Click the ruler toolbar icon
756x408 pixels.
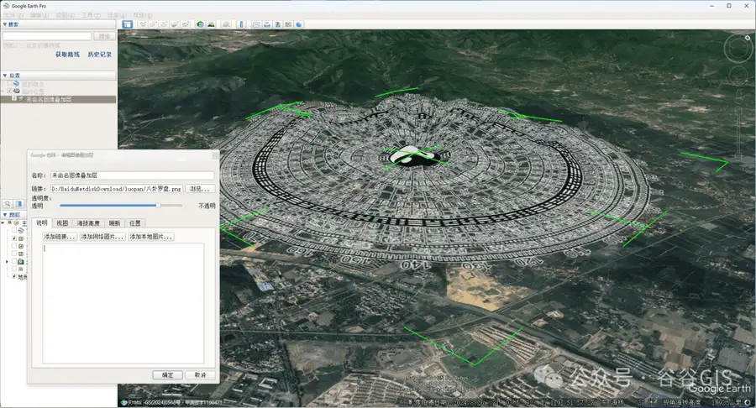click(x=242, y=24)
